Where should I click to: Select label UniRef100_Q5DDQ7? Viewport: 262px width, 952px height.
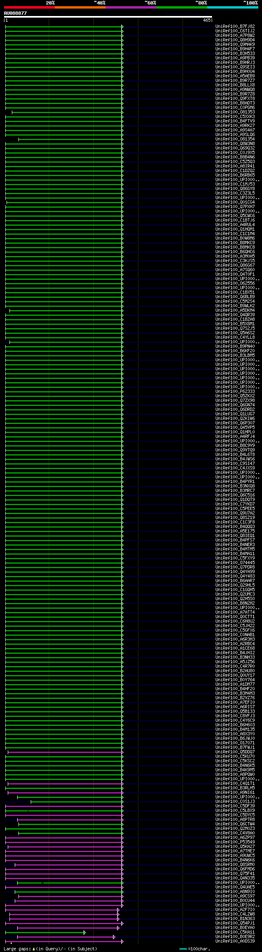(235, 752)
